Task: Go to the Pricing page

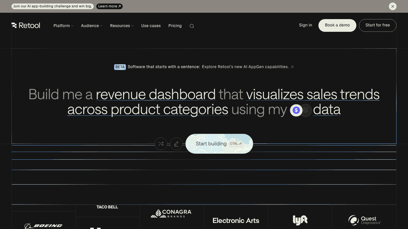Action: (175, 26)
